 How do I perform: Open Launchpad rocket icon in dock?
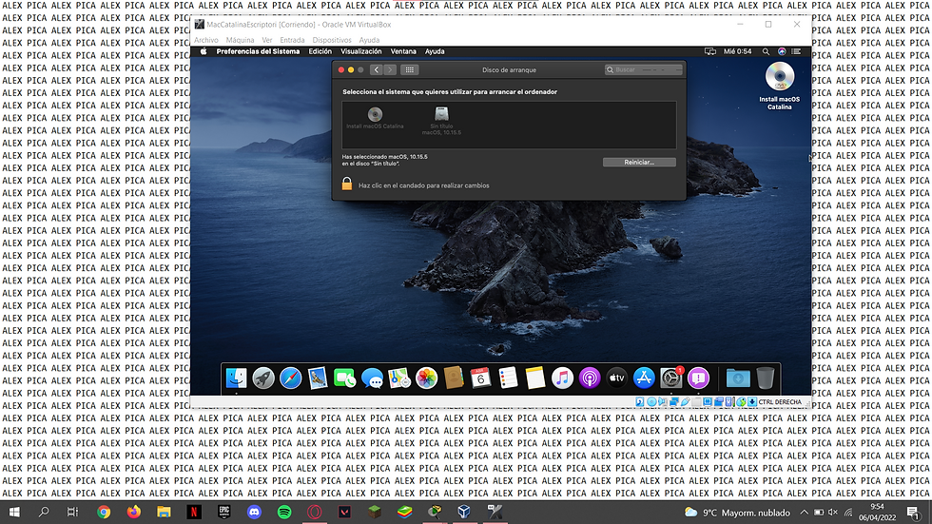263,378
